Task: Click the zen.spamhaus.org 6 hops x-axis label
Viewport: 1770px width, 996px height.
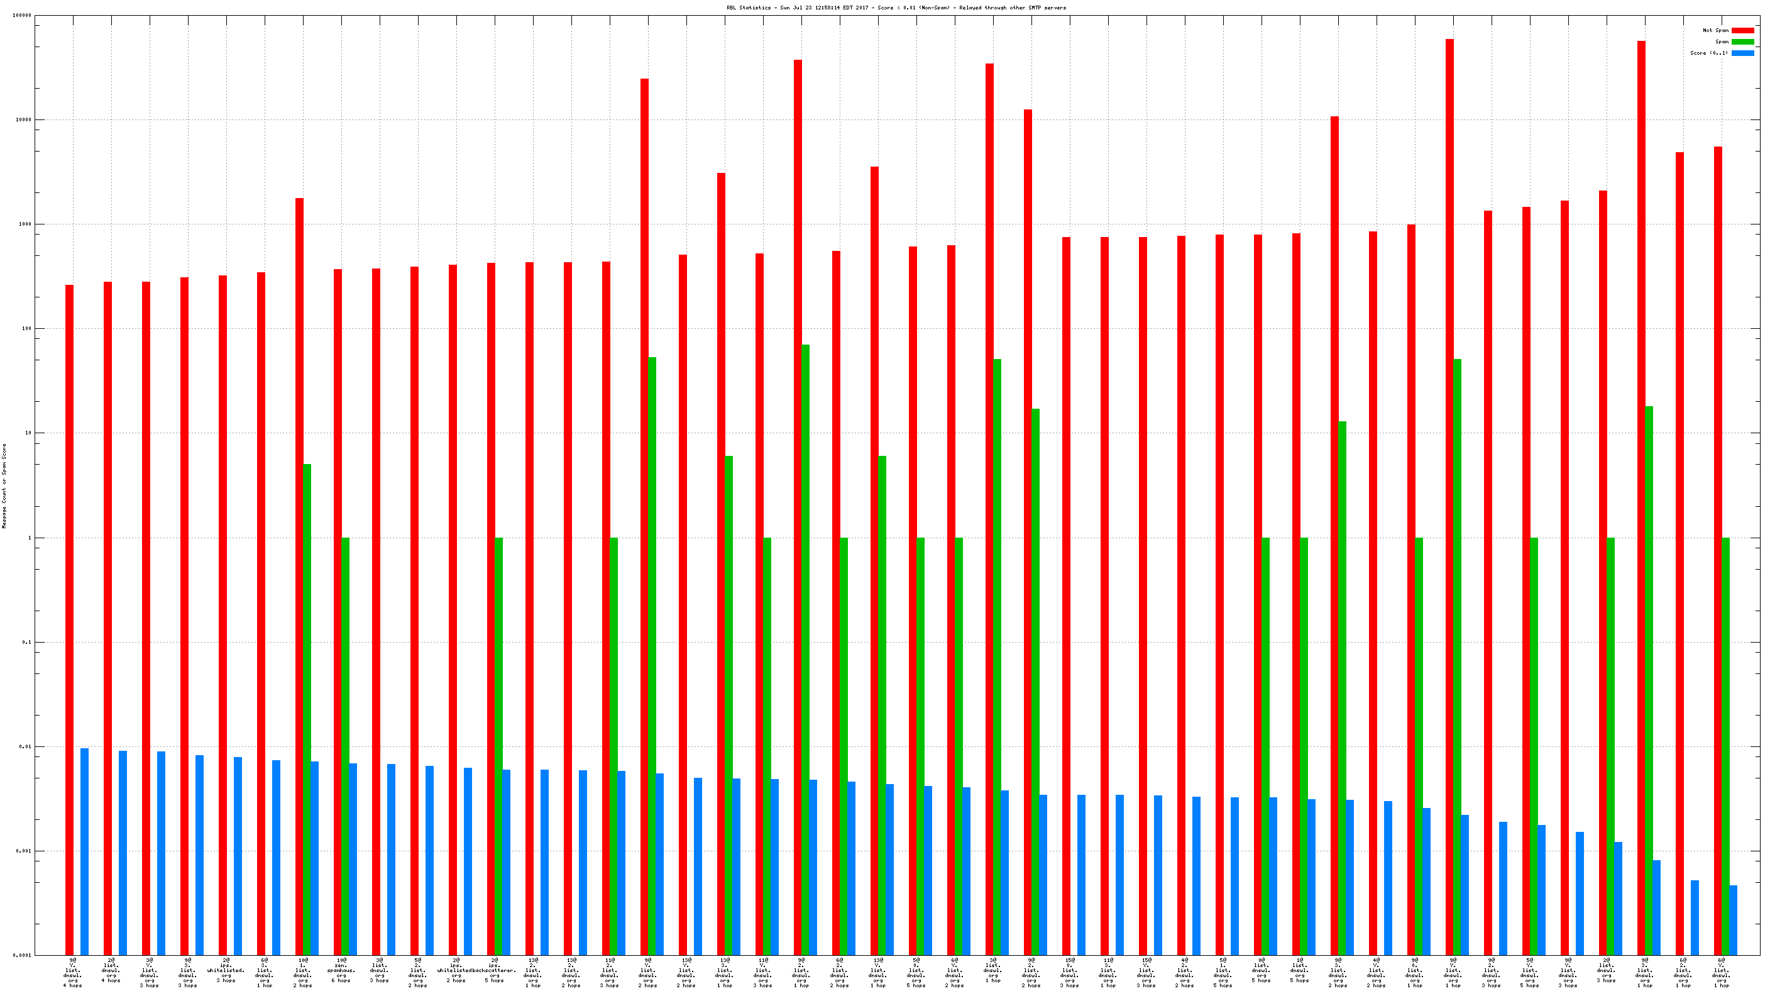Action: coord(341,971)
